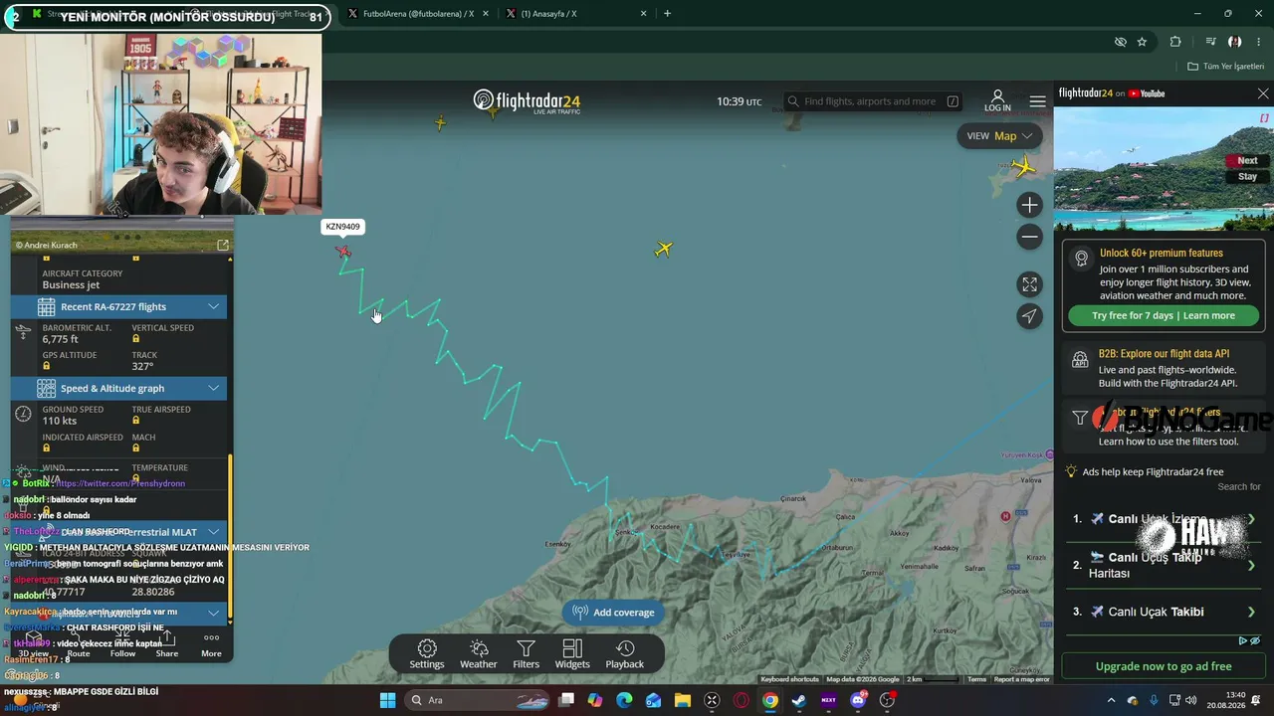Open a new browser tab
This screenshot has height=716, width=1274.
(x=667, y=14)
